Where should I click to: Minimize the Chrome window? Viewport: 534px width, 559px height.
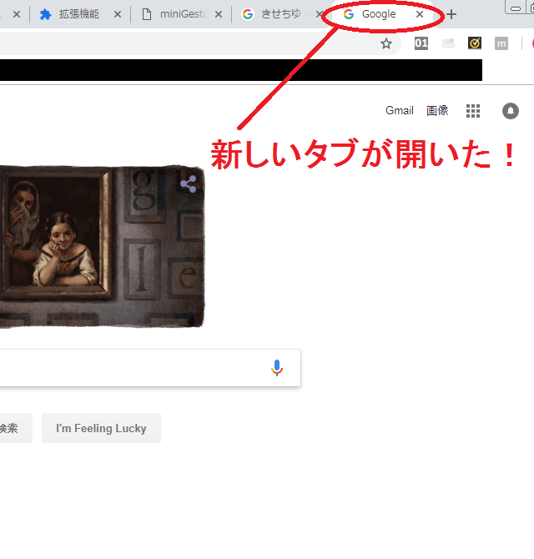point(516,8)
